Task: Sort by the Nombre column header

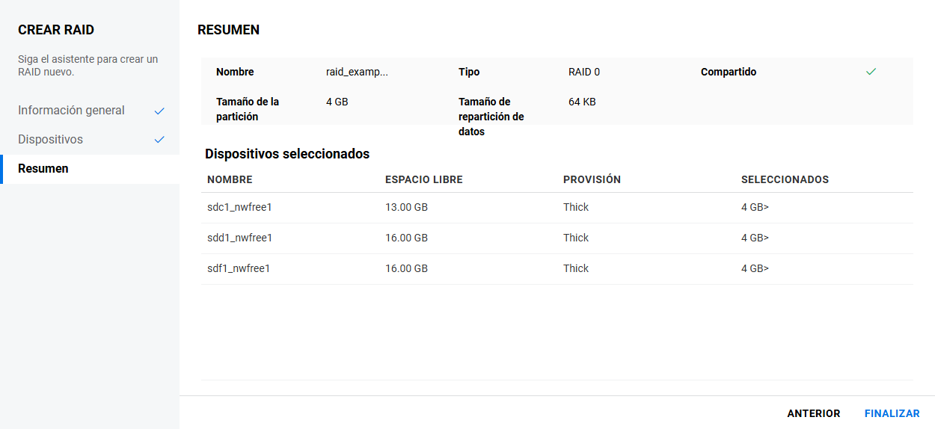Action: coord(230,180)
